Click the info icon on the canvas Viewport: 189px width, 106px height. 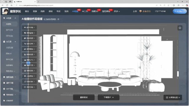(180, 28)
